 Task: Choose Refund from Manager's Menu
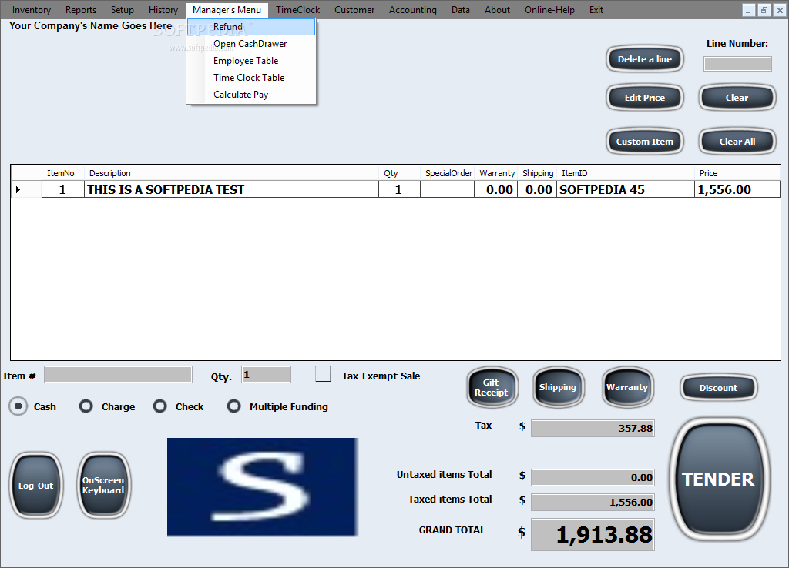coord(251,27)
